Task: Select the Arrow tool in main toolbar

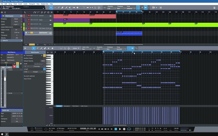Action: coord(51,8)
